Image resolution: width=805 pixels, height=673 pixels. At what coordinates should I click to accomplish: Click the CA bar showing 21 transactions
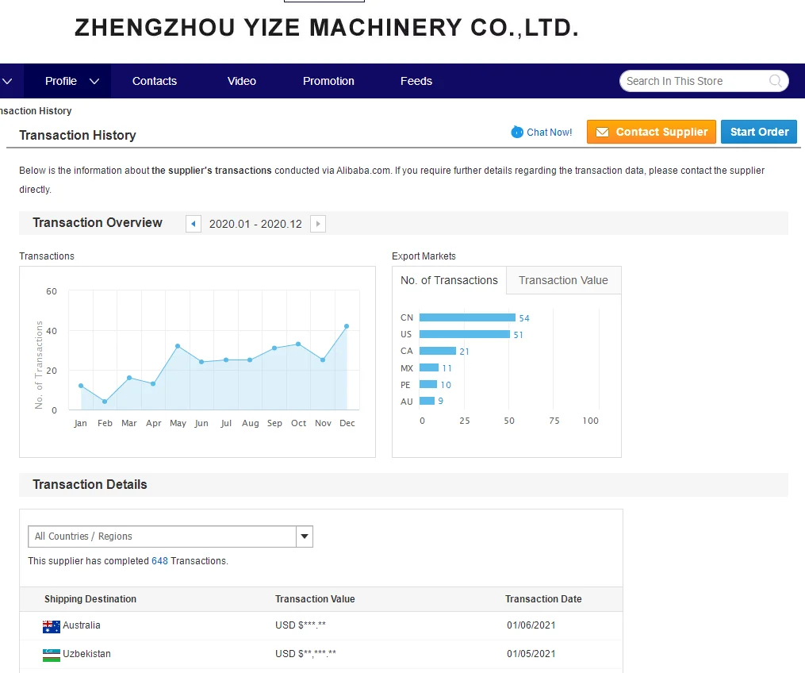click(x=438, y=351)
